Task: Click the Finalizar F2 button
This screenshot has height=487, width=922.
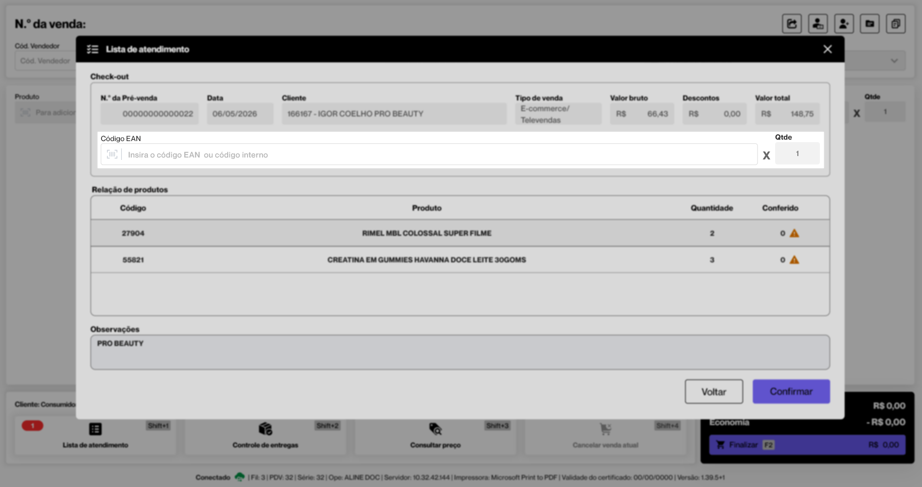Action: [x=807, y=444]
